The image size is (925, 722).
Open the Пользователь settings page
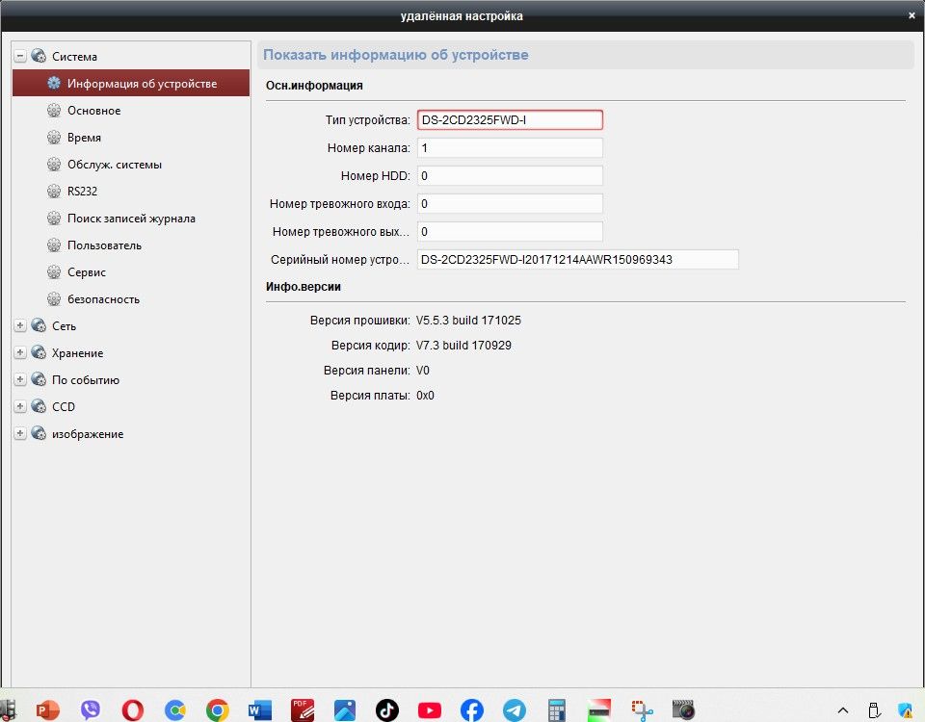(x=104, y=245)
